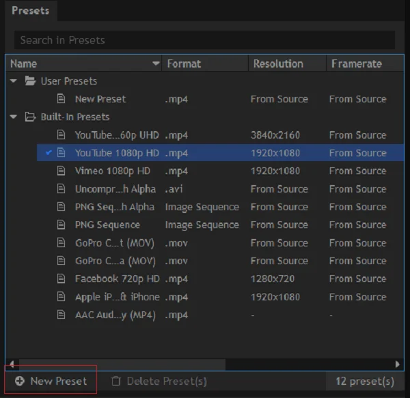Click the .avi format cell
This screenshot has height=398, width=410.
pyautogui.click(x=174, y=189)
